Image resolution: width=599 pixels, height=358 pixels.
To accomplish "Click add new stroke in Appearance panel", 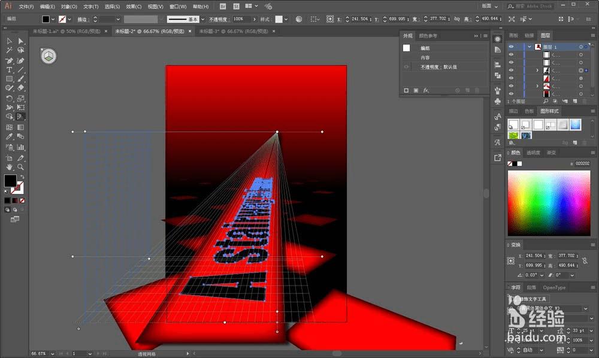I will [x=406, y=90].
